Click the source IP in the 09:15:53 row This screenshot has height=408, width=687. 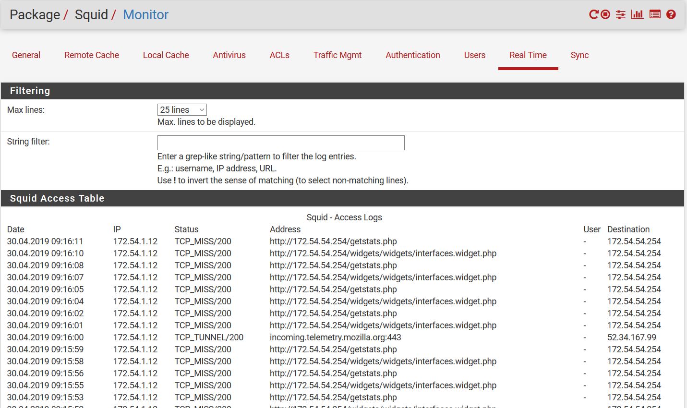point(135,397)
